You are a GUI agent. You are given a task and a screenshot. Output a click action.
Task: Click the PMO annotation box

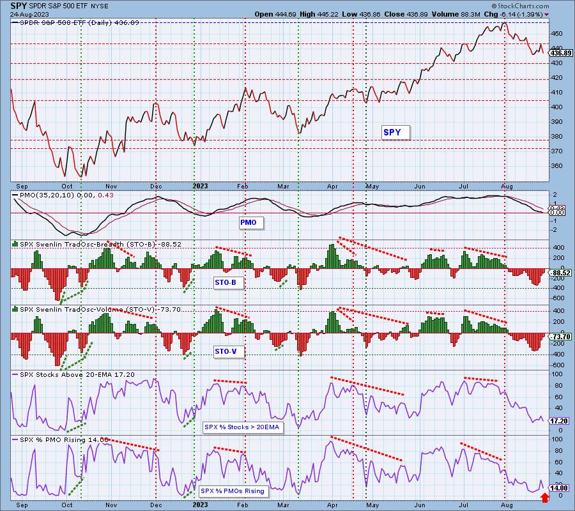pos(251,222)
